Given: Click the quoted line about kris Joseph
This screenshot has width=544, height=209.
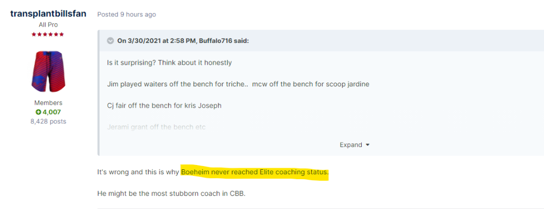Looking at the screenshot, I should click(x=164, y=106).
